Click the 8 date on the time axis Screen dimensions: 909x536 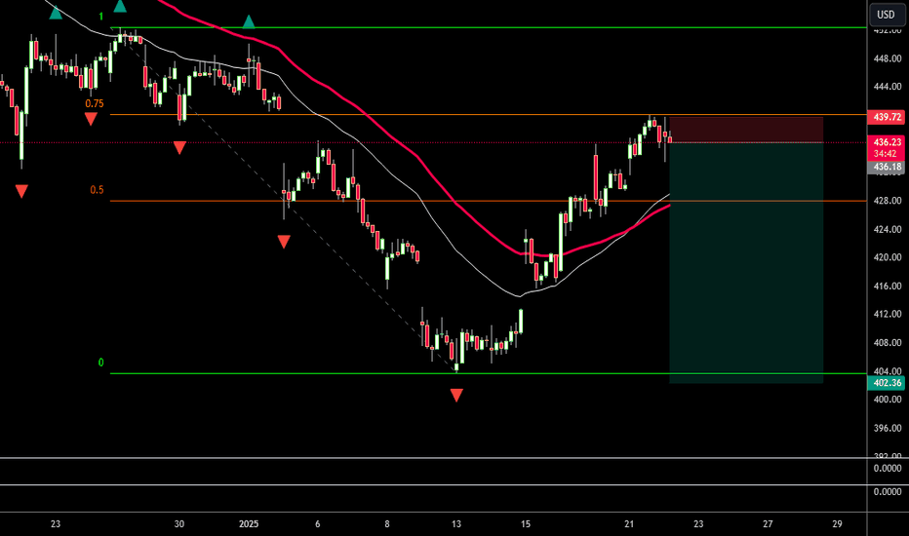click(x=387, y=524)
